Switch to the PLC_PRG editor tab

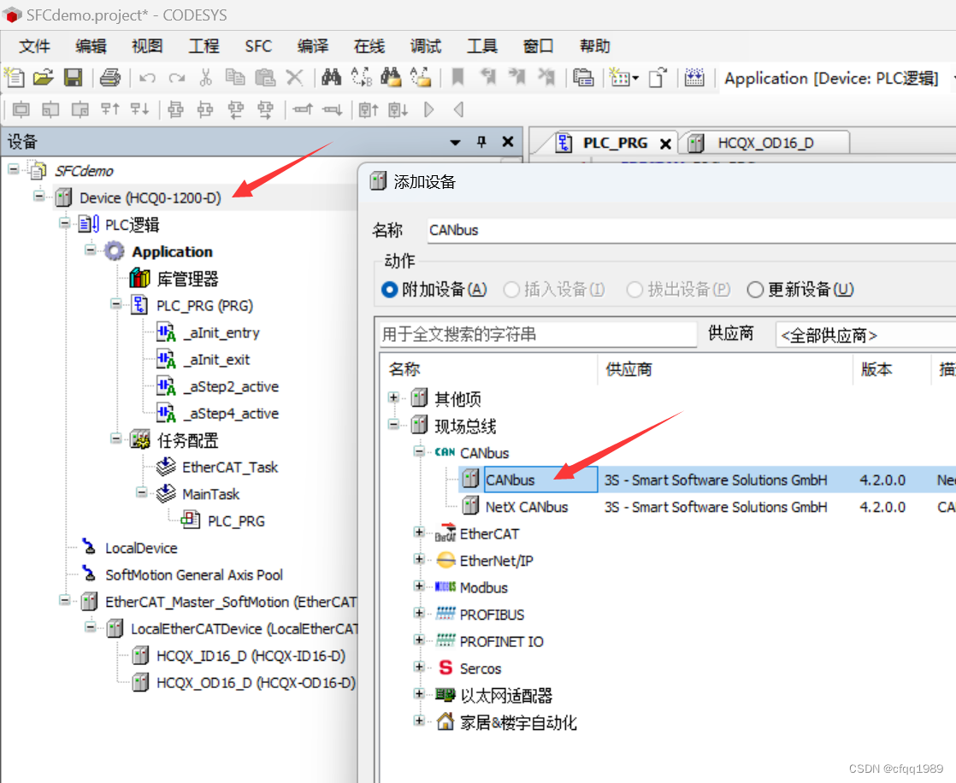tap(615, 144)
